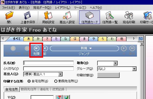
Task: Click the green map lookup icon
Action: [x=66, y=97]
